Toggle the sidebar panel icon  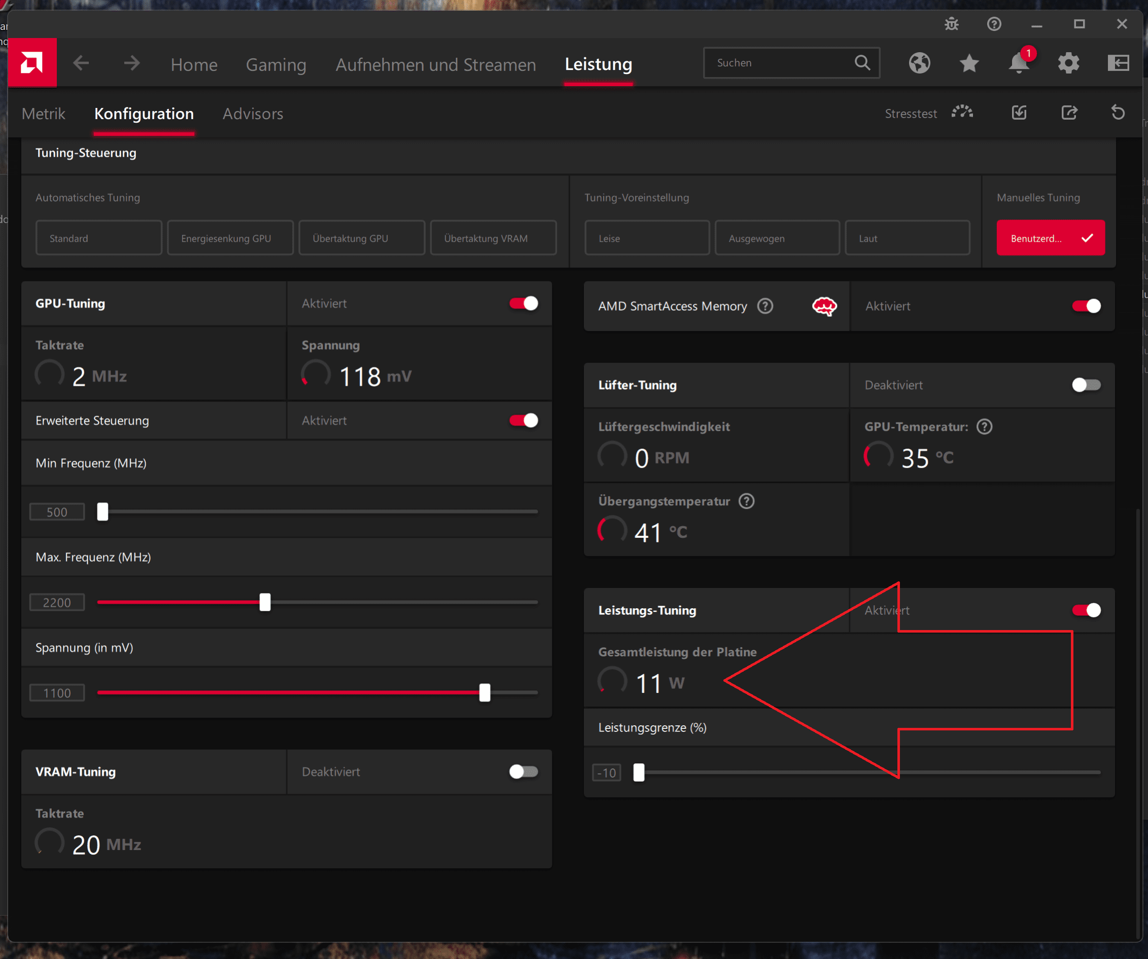1118,63
